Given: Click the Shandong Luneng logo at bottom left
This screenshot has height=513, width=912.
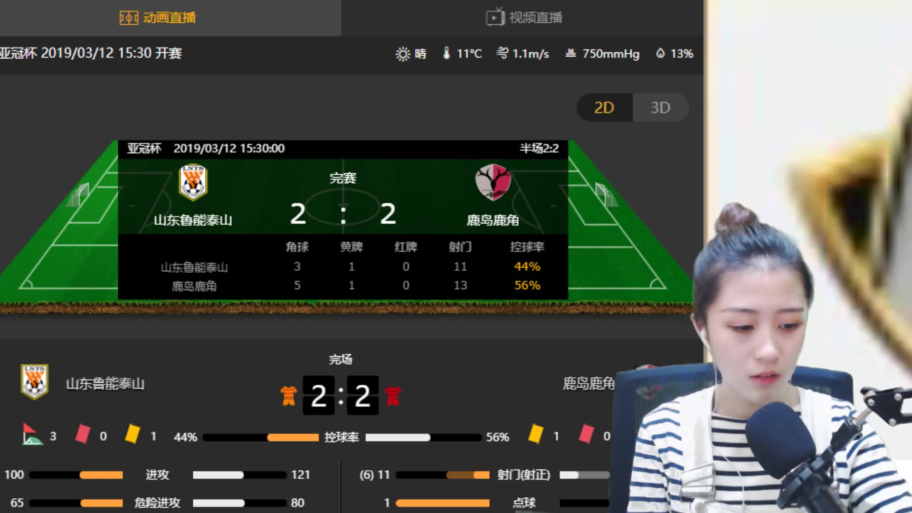Looking at the screenshot, I should (34, 382).
